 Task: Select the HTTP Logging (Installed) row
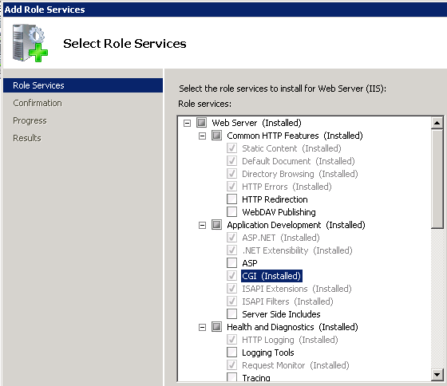(x=290, y=340)
